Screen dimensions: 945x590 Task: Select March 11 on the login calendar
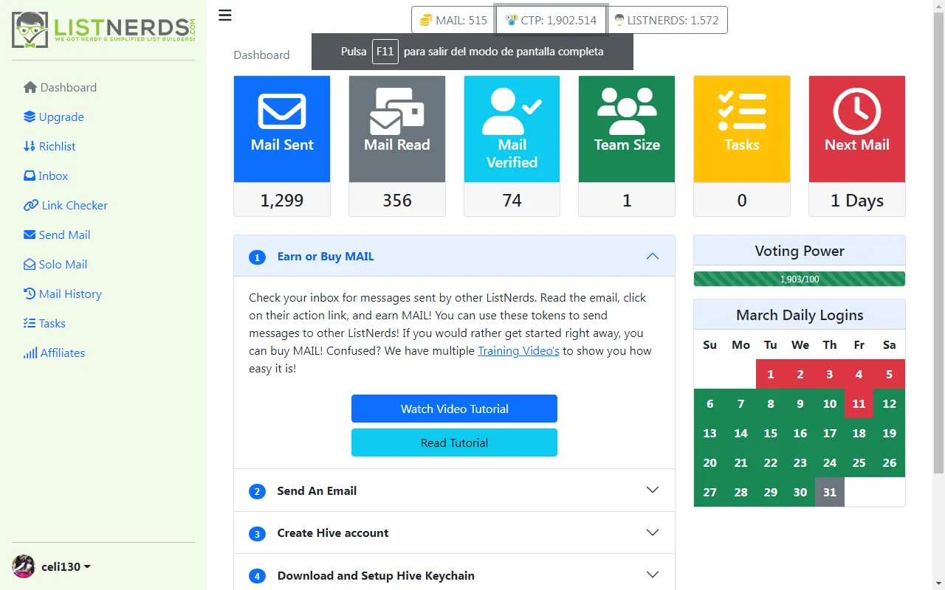(859, 403)
